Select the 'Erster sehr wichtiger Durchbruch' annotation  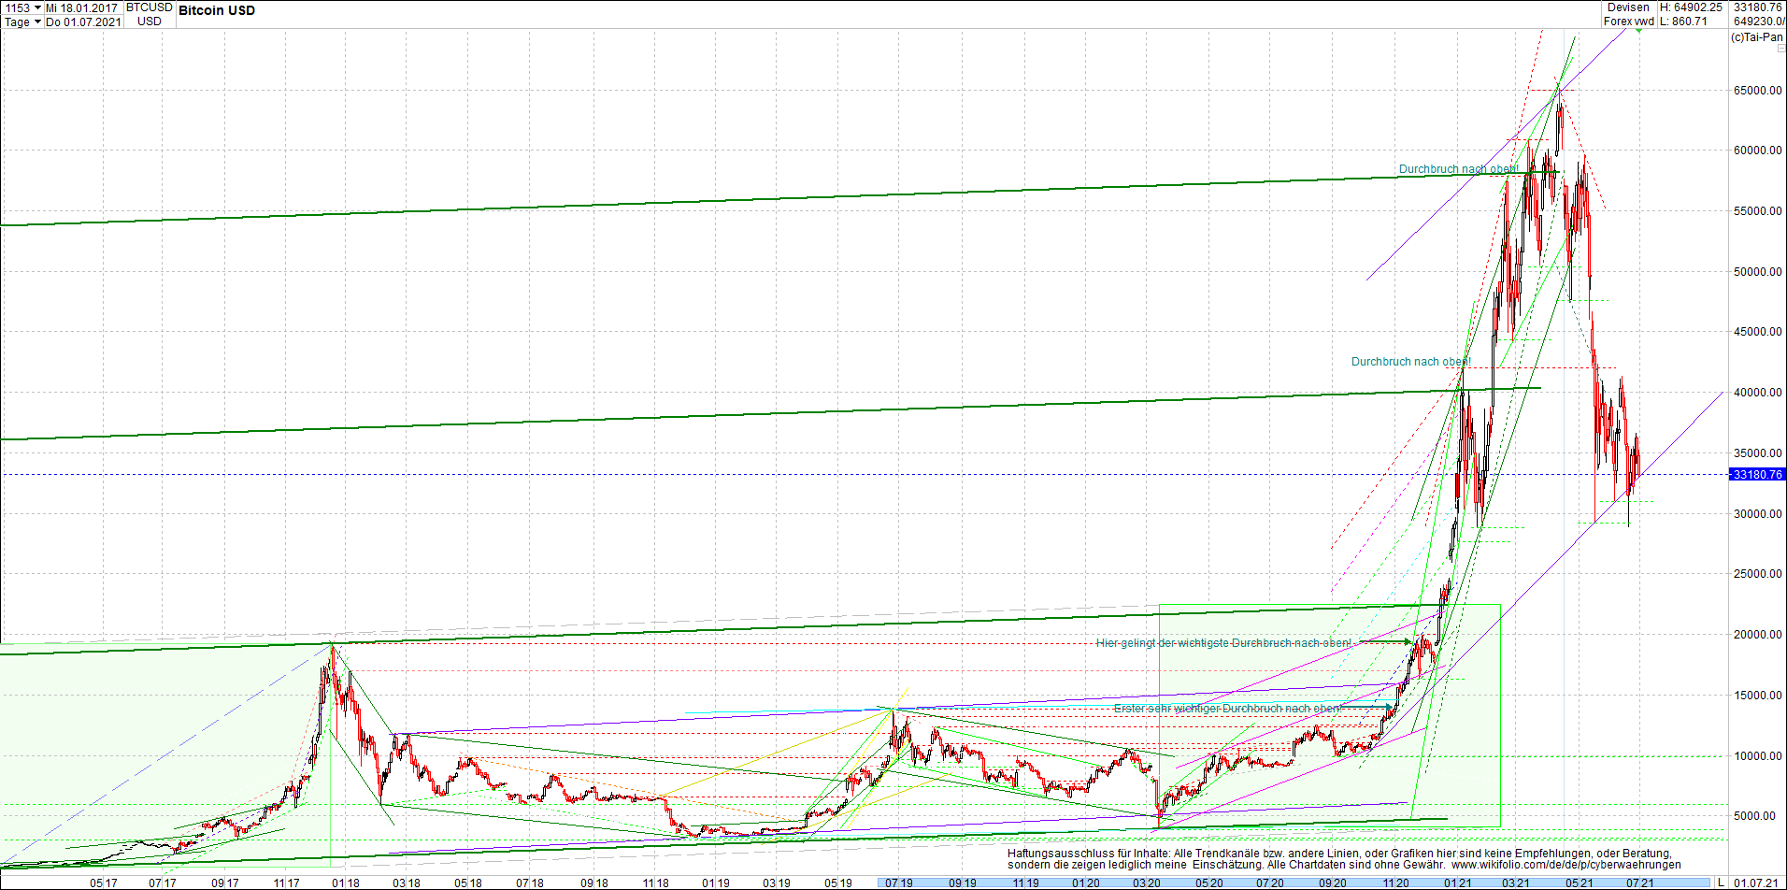1227,709
